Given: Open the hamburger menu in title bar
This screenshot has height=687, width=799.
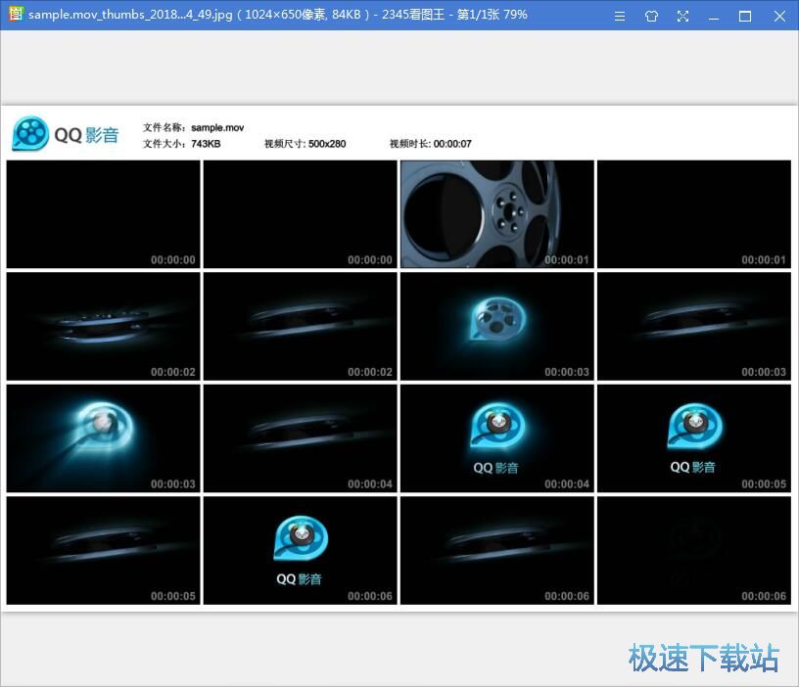Looking at the screenshot, I should point(620,16).
